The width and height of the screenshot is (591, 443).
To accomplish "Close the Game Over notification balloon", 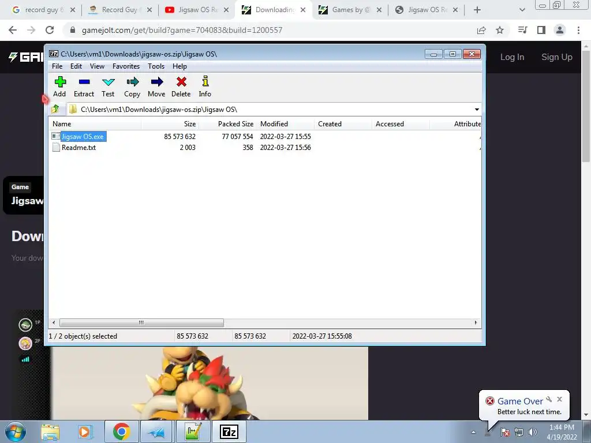I will tap(559, 399).
